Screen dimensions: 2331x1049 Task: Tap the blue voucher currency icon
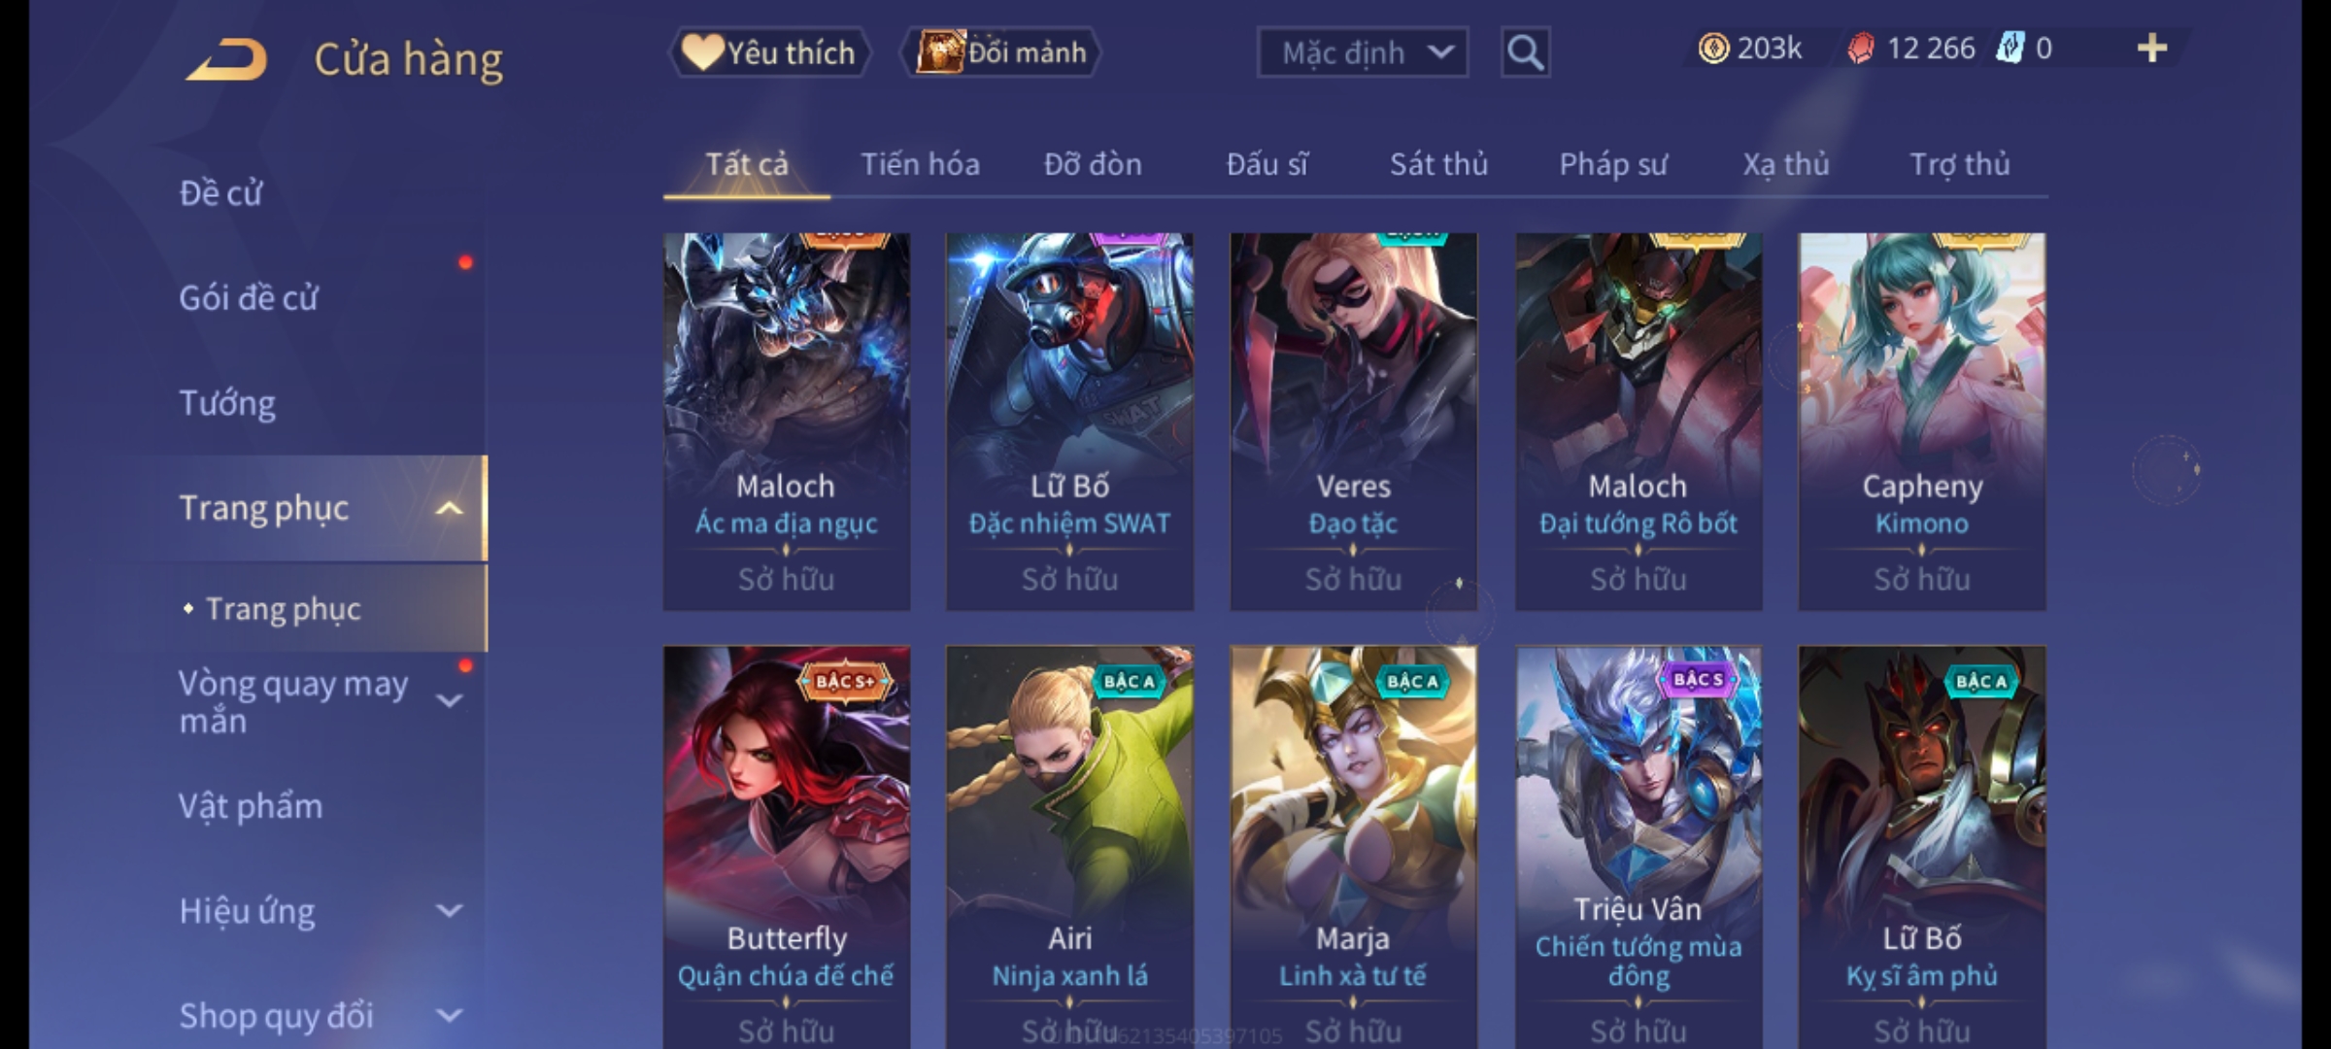coord(2009,49)
